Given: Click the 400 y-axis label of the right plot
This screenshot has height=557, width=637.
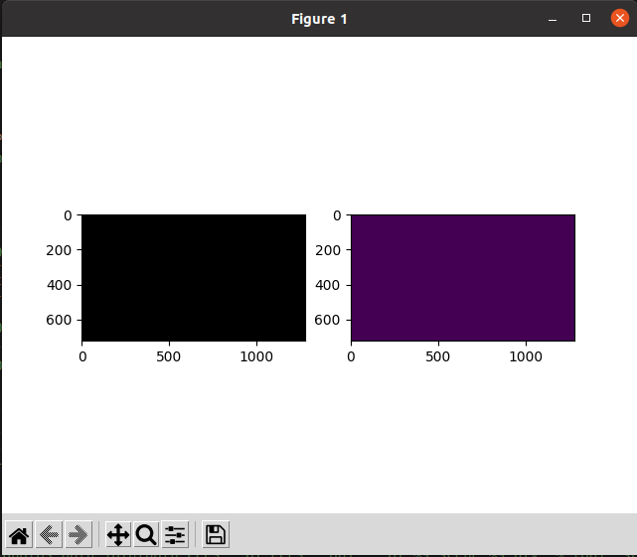Looking at the screenshot, I should pos(328,285).
